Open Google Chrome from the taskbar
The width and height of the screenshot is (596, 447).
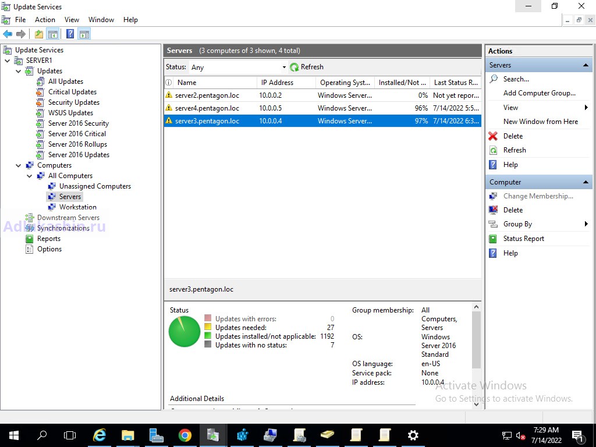point(185,435)
